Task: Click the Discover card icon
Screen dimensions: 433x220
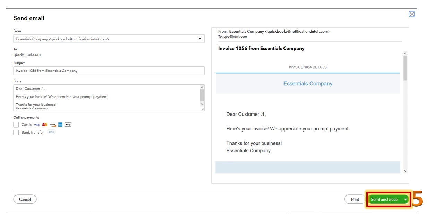Action: tap(53, 125)
